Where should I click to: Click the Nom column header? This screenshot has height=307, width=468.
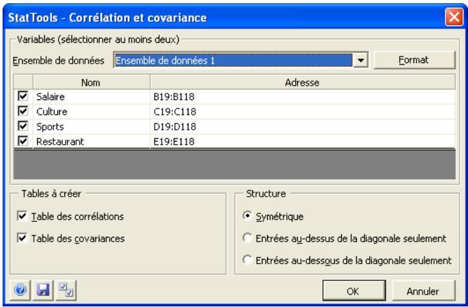pyautogui.click(x=92, y=82)
